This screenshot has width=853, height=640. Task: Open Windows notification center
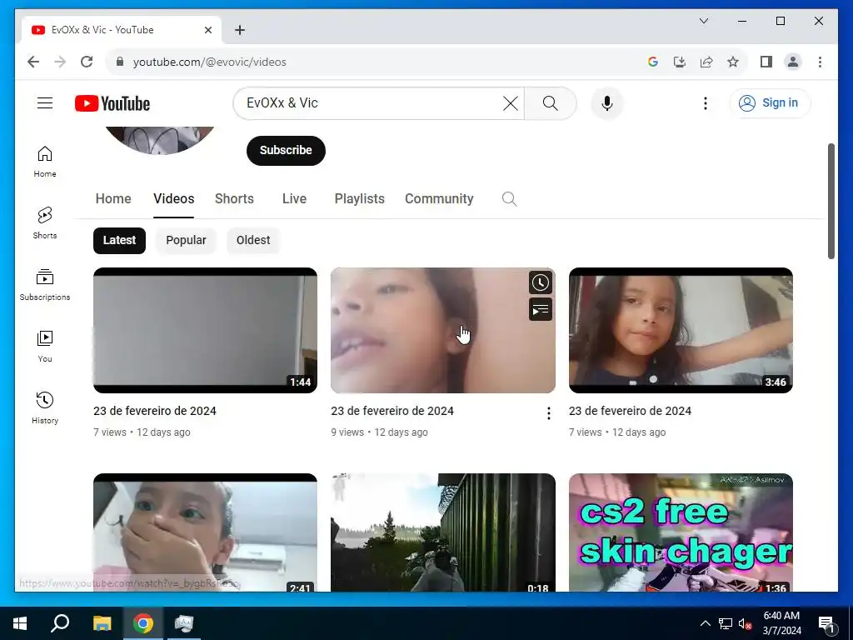[x=826, y=623]
